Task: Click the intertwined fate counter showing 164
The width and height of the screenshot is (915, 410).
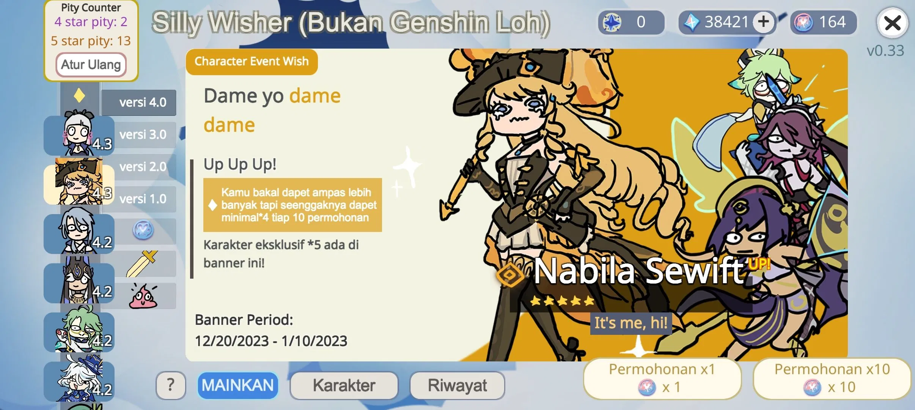Action: (x=823, y=22)
